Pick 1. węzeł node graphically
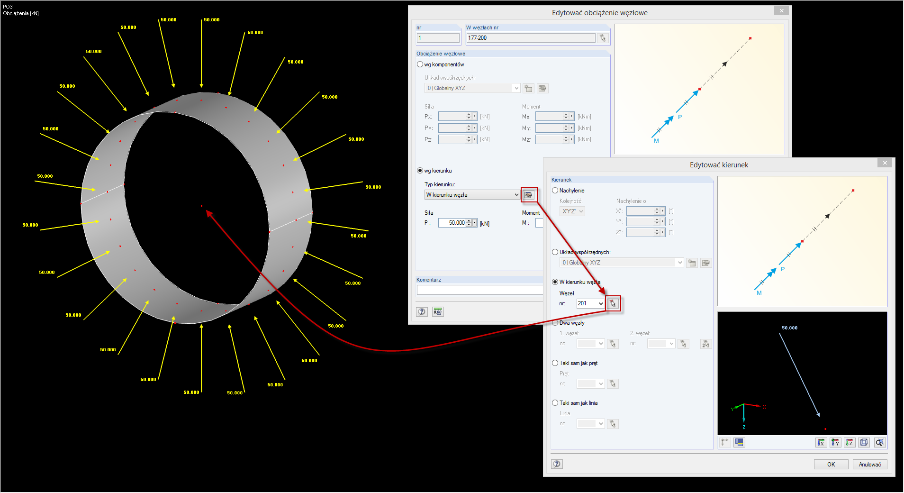 (x=613, y=344)
